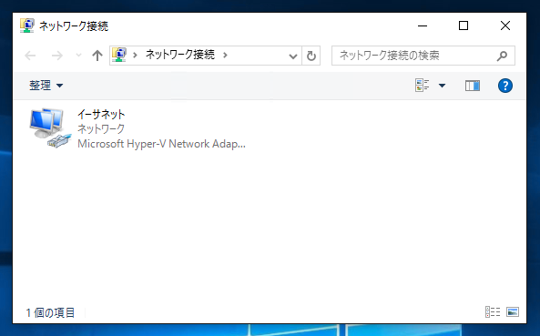Open the recent locations dropdown arrow
540x336 pixels.
(x=78, y=56)
